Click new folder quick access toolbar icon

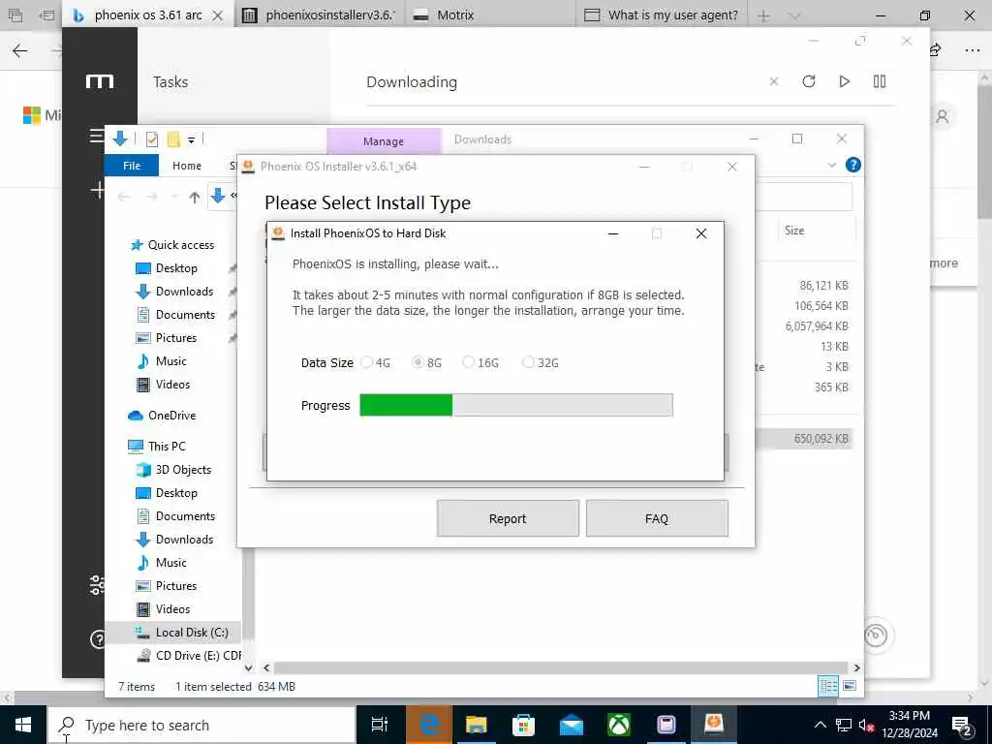[x=173, y=139]
